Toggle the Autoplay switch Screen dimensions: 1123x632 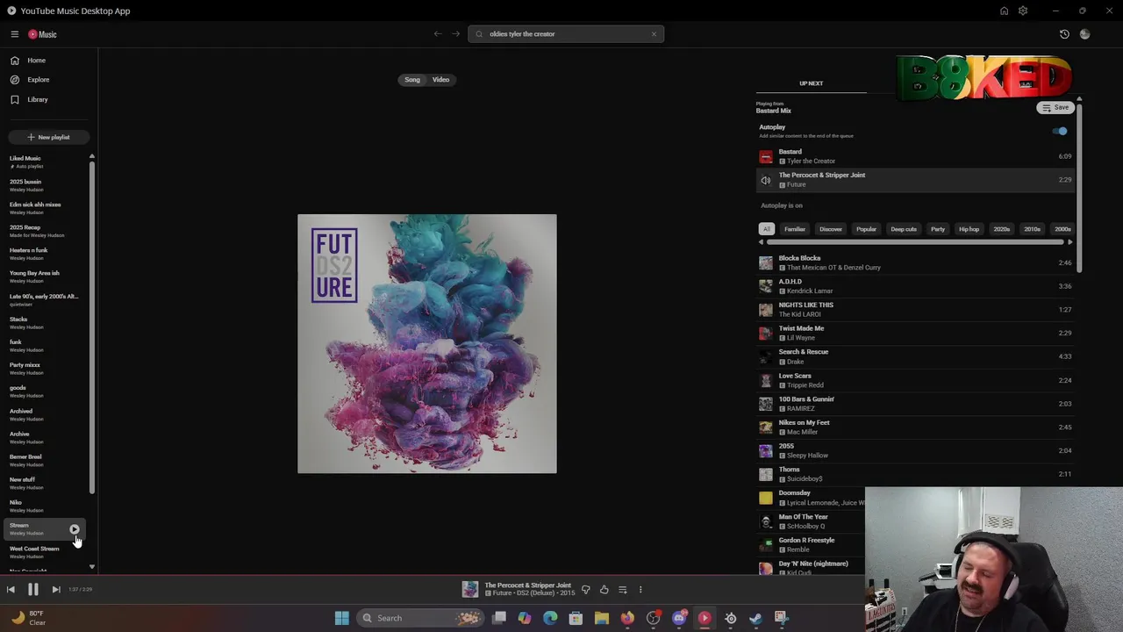(x=1060, y=131)
